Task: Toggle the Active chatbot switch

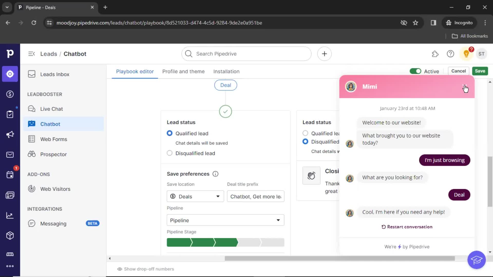Action: pos(415,71)
